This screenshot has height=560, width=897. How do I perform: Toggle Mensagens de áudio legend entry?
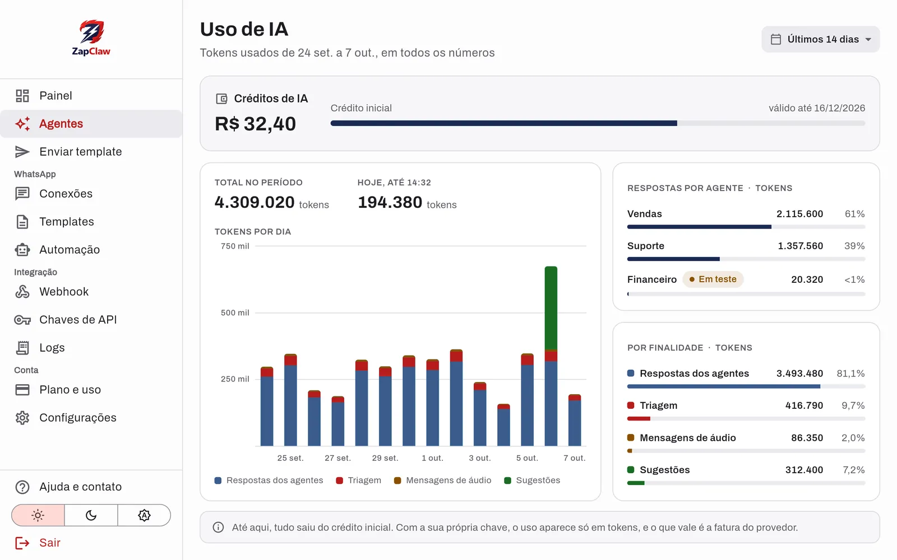(x=443, y=480)
